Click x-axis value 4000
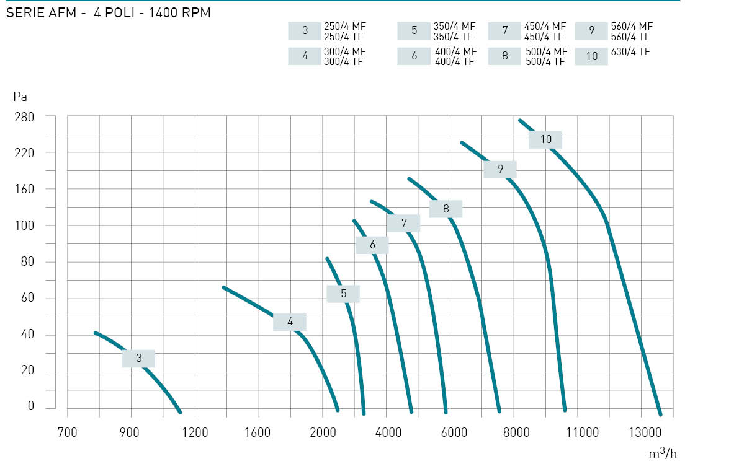739x464 pixels. [388, 432]
